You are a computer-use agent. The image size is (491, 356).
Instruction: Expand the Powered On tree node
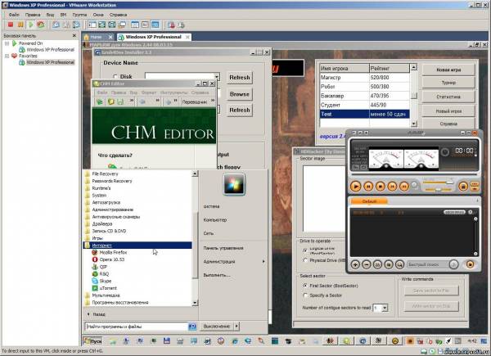(7, 43)
